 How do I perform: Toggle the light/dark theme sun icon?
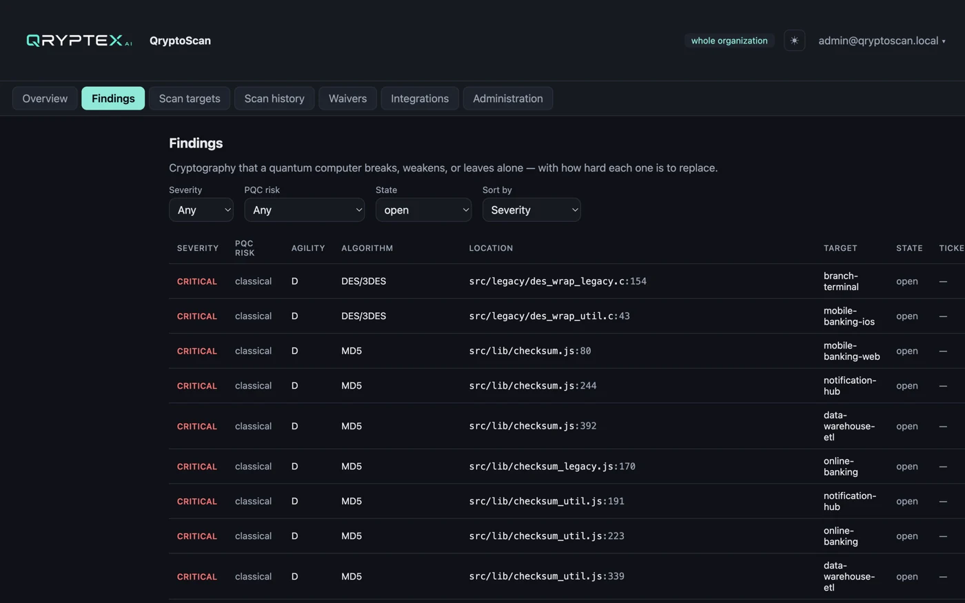click(x=794, y=41)
